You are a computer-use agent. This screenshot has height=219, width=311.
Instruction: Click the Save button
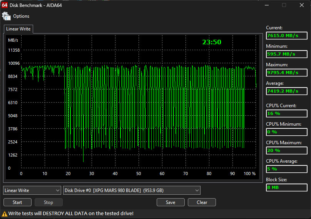pos(171,202)
